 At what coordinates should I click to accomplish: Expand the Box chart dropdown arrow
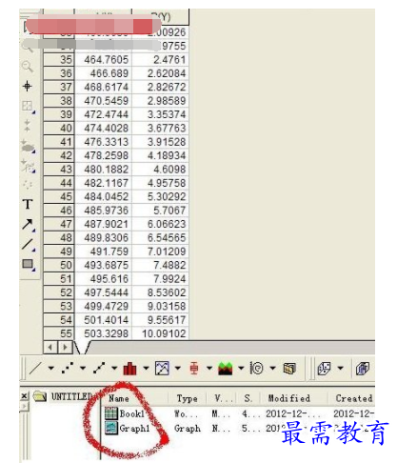tap(209, 369)
